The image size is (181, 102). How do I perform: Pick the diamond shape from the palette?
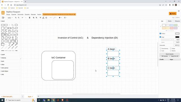pyautogui.click(x=13, y=28)
